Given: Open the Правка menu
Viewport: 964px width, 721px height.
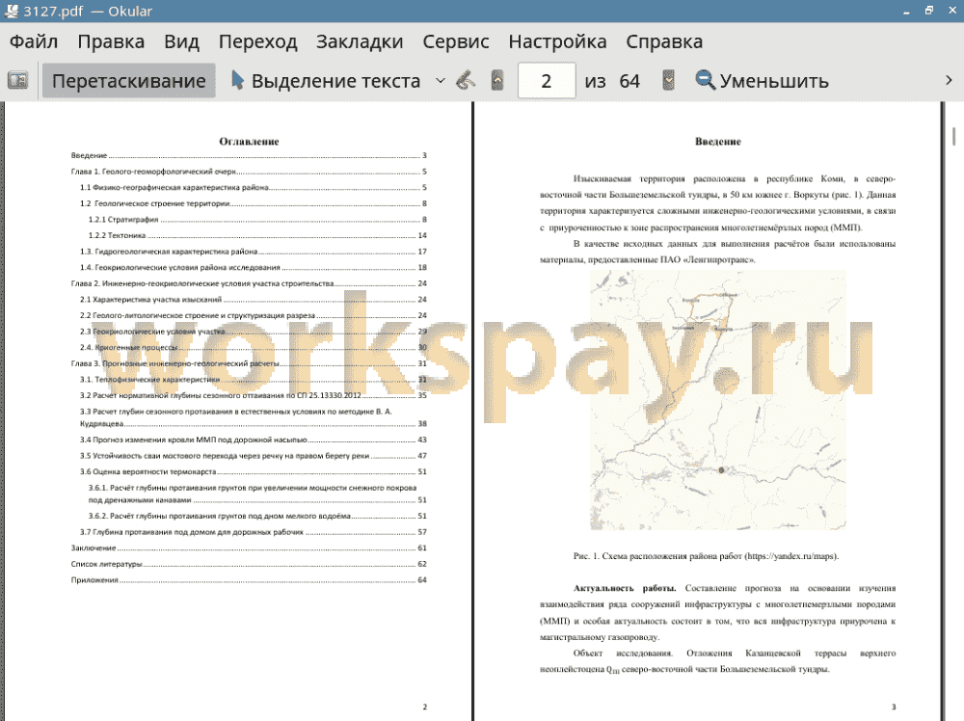Looking at the screenshot, I should (111, 41).
